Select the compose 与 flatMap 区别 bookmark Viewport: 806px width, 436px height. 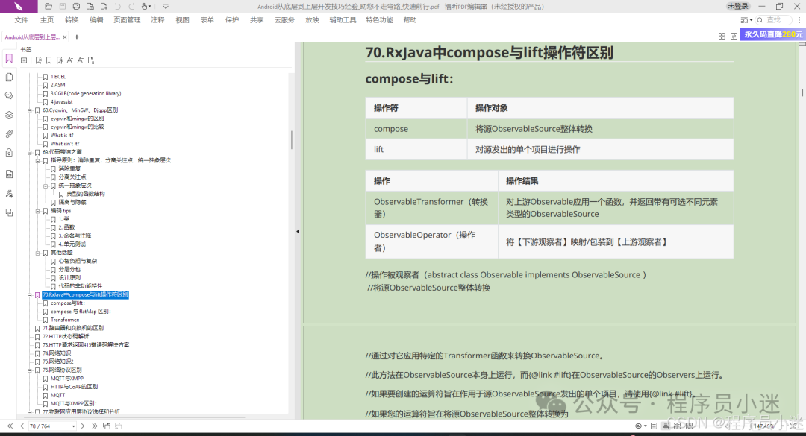pyautogui.click(x=81, y=312)
